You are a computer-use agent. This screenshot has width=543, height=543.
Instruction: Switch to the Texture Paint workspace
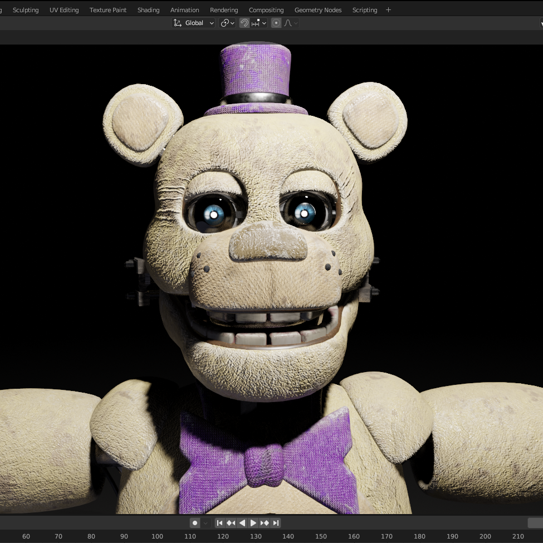(108, 10)
